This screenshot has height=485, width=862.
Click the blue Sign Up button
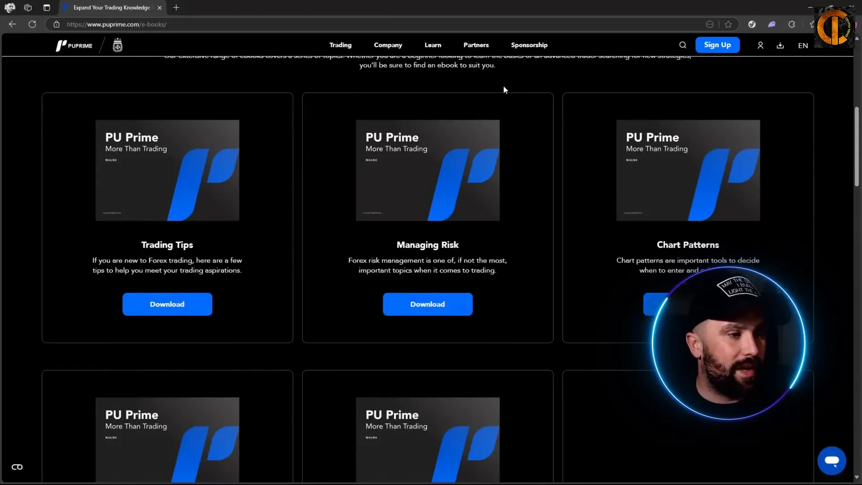tap(717, 45)
